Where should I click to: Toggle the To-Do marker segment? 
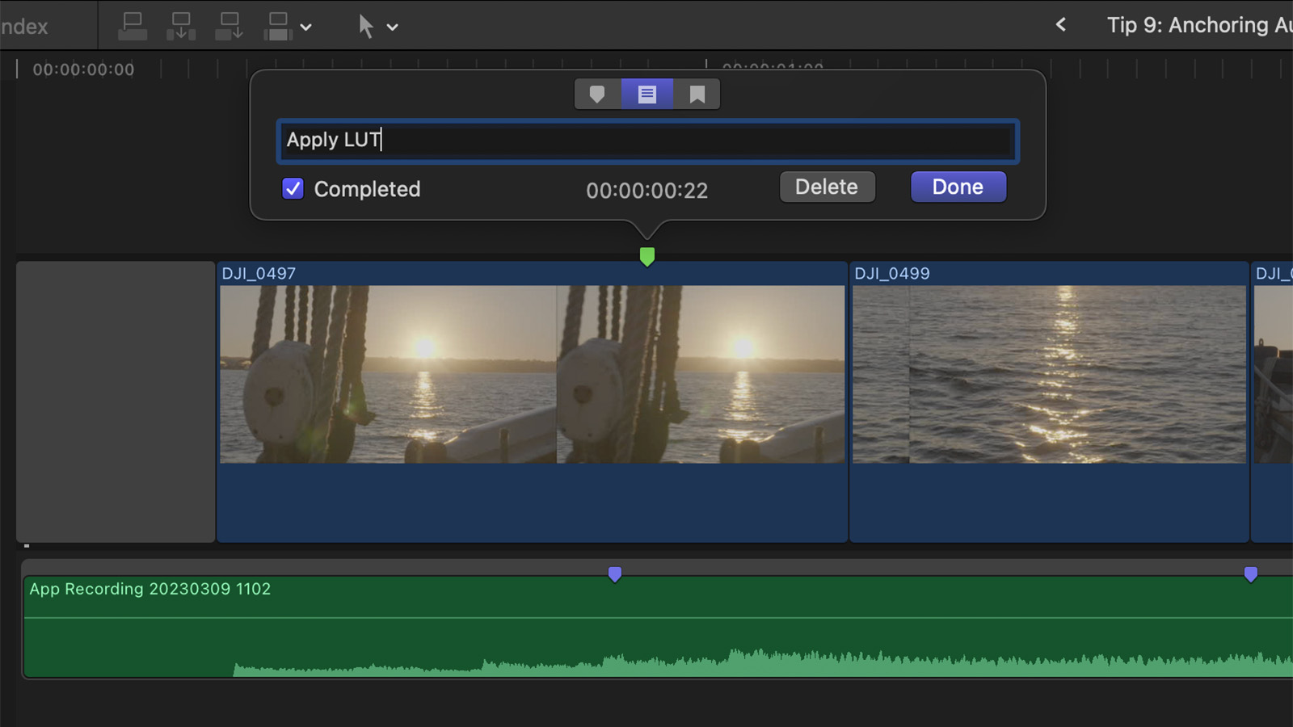pyautogui.click(x=646, y=94)
